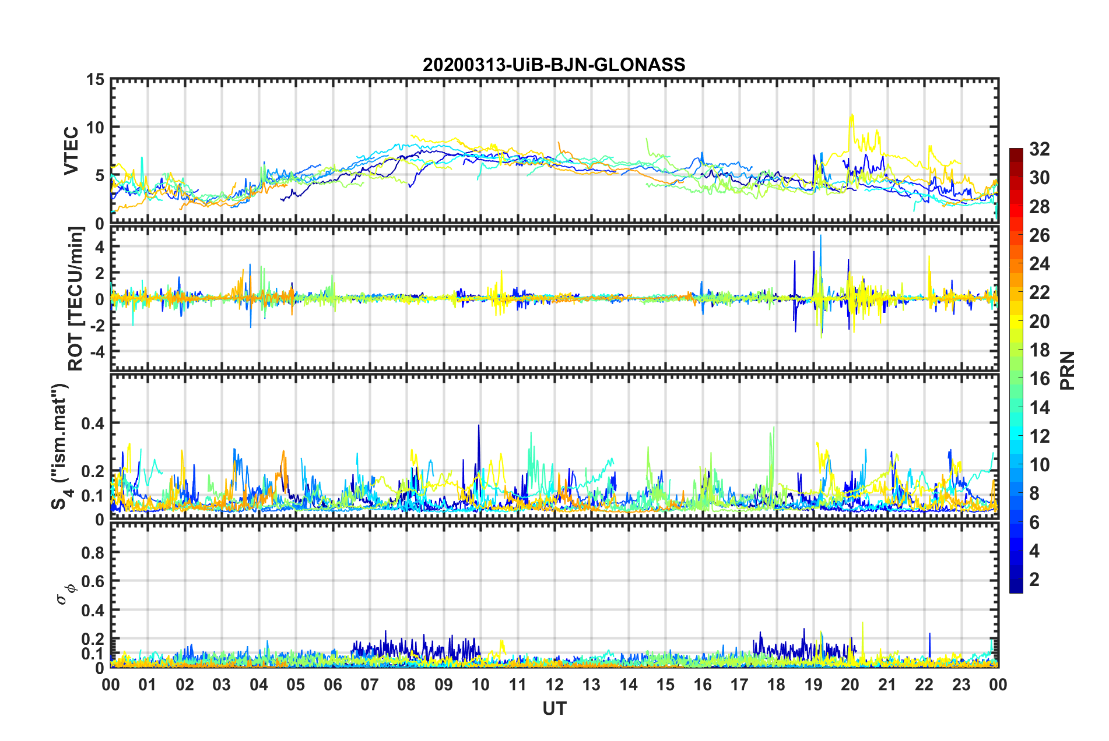Click the green middle of the PRN colorbar
Image resolution: width=1109 pixels, height=741 pixels.
tap(1016, 370)
